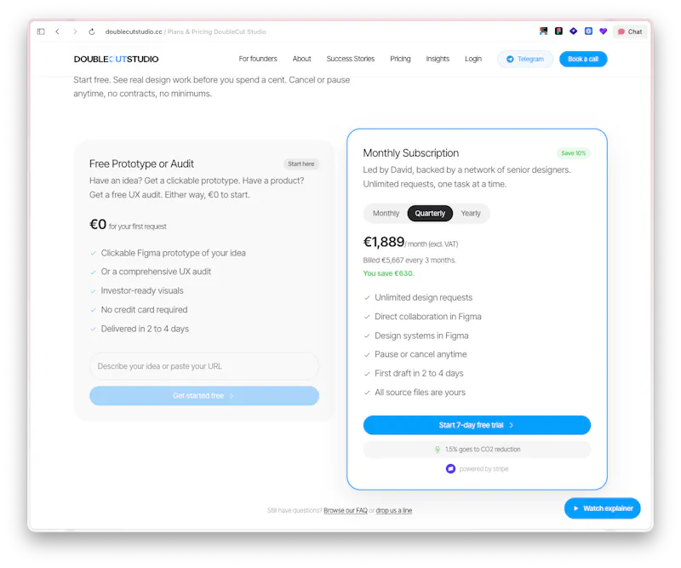
Task: Click Start 7-day free trial button
Action: (x=477, y=425)
